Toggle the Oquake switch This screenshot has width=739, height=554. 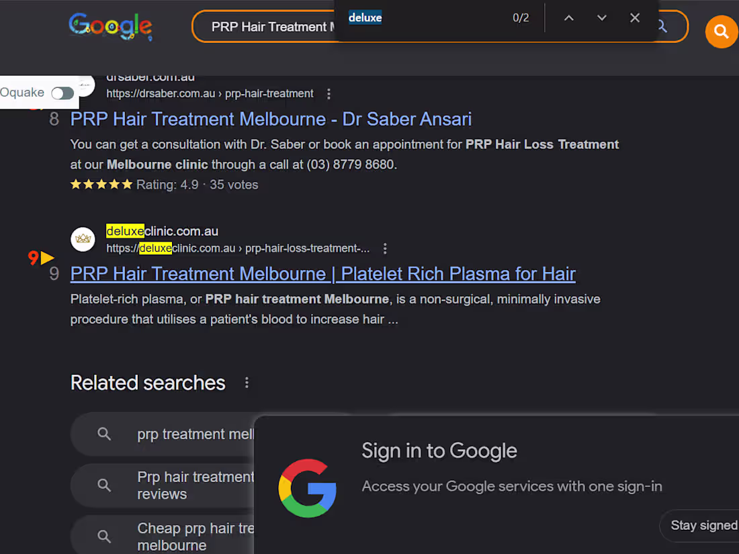point(62,93)
